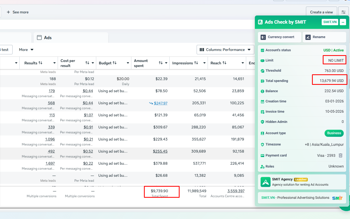Screen dimensions: 350x219
Task: Click the +8 | Asia/Kuala_Lumpur timezone value
Action: coord(324,144)
